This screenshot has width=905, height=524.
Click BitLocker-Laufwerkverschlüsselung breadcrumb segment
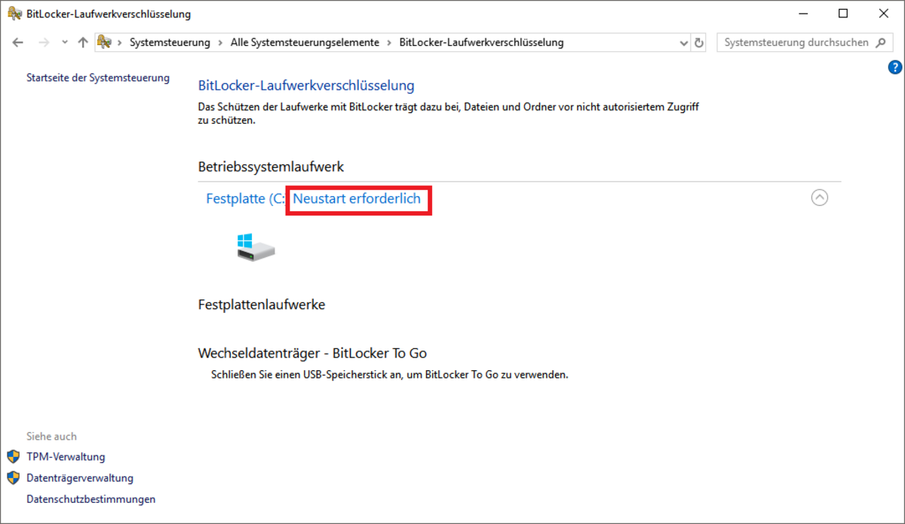[481, 43]
